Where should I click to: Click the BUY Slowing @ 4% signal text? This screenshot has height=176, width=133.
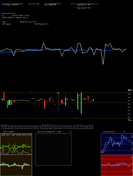pyautogui.click(x=42, y=24)
